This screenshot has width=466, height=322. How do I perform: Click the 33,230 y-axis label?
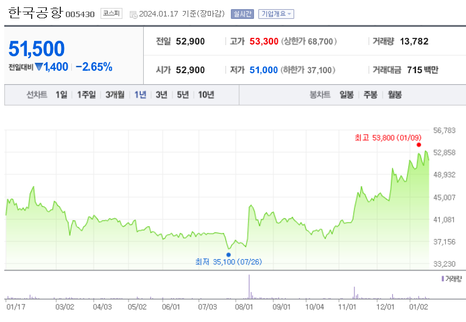444,264
